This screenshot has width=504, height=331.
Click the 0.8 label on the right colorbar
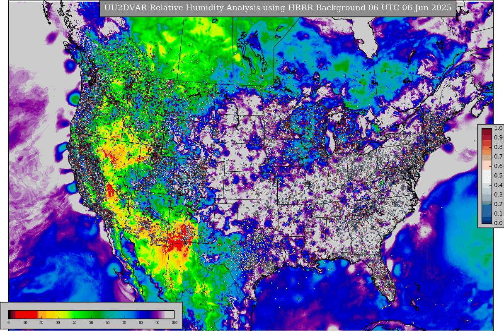498,147
